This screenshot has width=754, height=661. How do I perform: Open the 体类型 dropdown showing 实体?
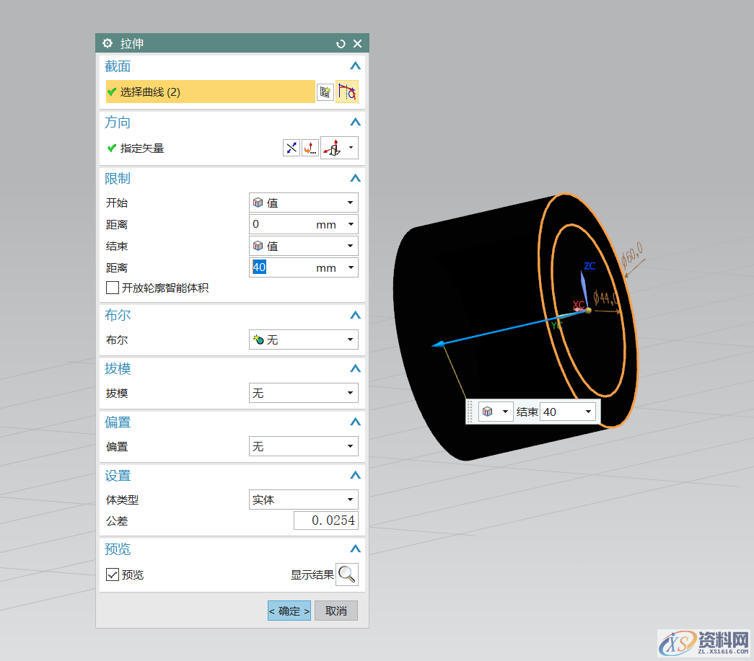tap(303, 499)
